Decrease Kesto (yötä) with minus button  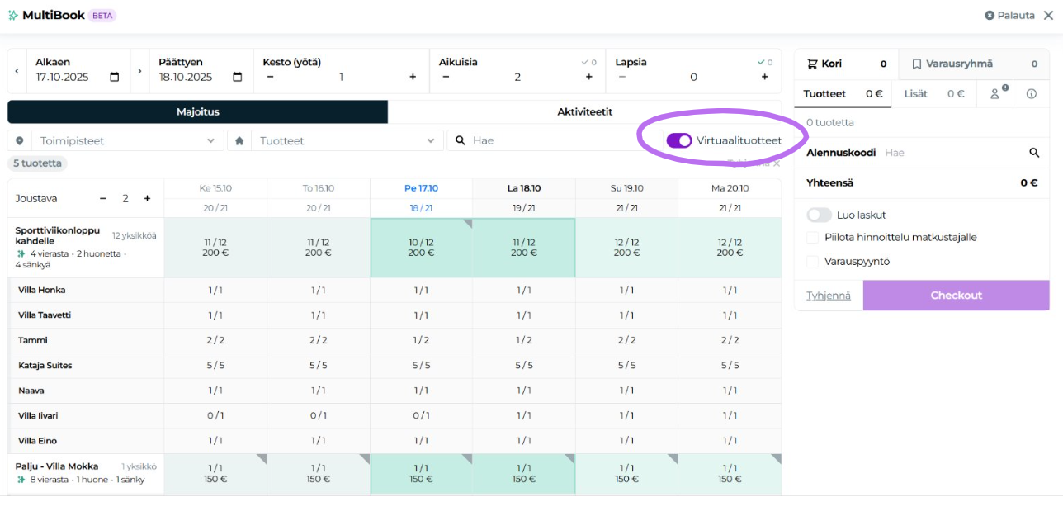[x=270, y=77]
